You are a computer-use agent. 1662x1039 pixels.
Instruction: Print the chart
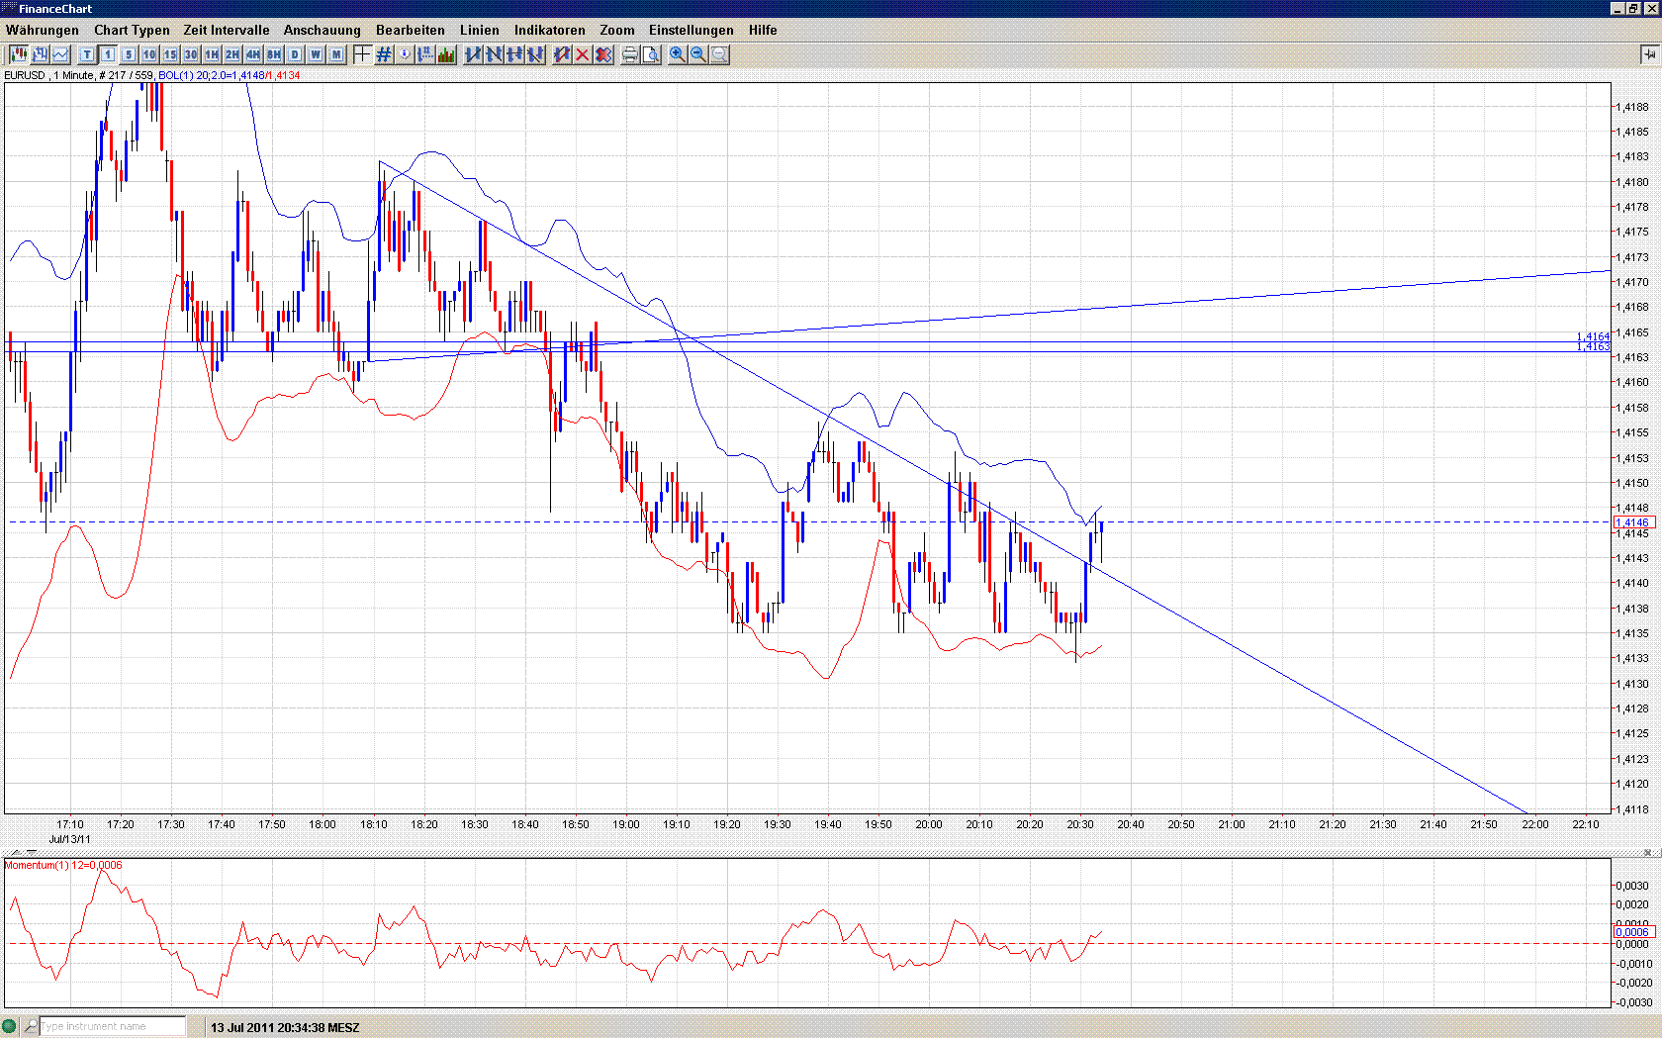[630, 54]
